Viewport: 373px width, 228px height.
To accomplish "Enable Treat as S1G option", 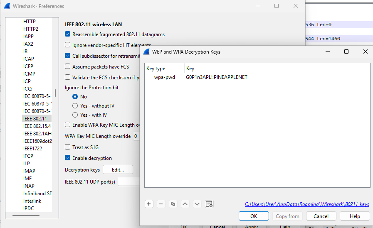I will [x=67, y=147].
